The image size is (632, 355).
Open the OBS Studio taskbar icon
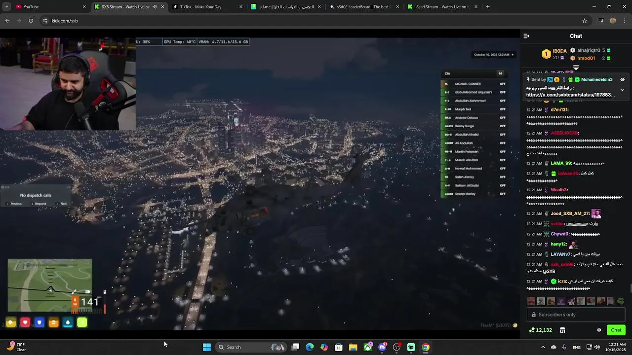[396, 347]
